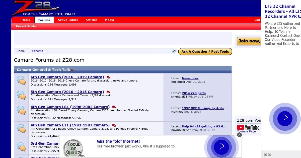The width and height of the screenshot is (301, 158).
Task: Click the Miss the "old" Internet? ad headline
Action: [118, 141]
